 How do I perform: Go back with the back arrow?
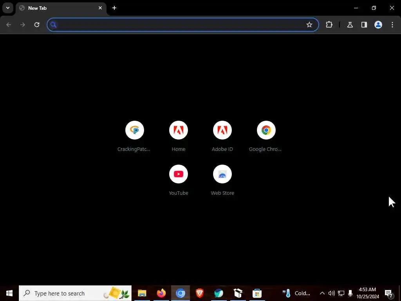[9, 25]
